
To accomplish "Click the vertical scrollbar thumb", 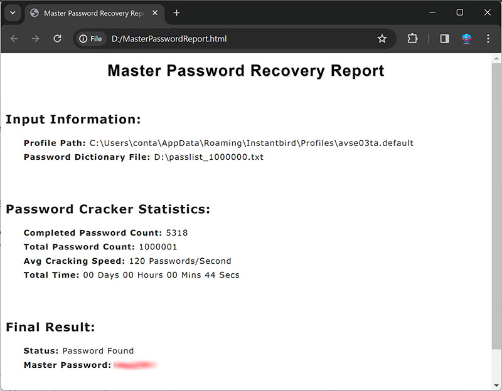I will 496,207.
